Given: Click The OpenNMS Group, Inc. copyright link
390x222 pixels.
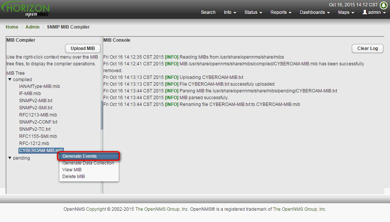Looking at the screenshot, I should [x=162, y=209].
